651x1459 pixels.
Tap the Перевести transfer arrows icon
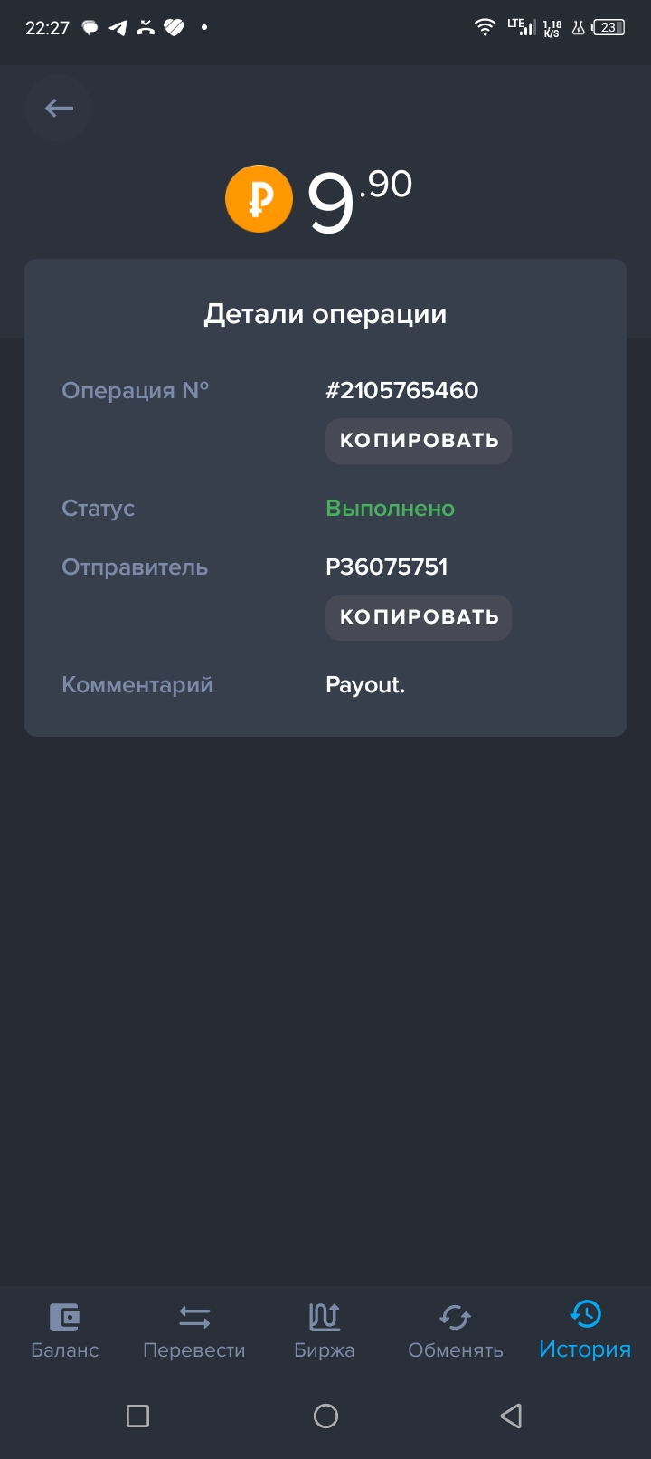pyautogui.click(x=194, y=1316)
